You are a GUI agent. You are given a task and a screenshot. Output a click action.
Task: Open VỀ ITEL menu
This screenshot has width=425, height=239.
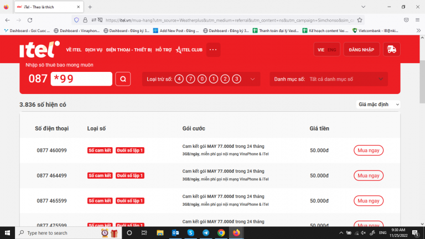(x=74, y=50)
